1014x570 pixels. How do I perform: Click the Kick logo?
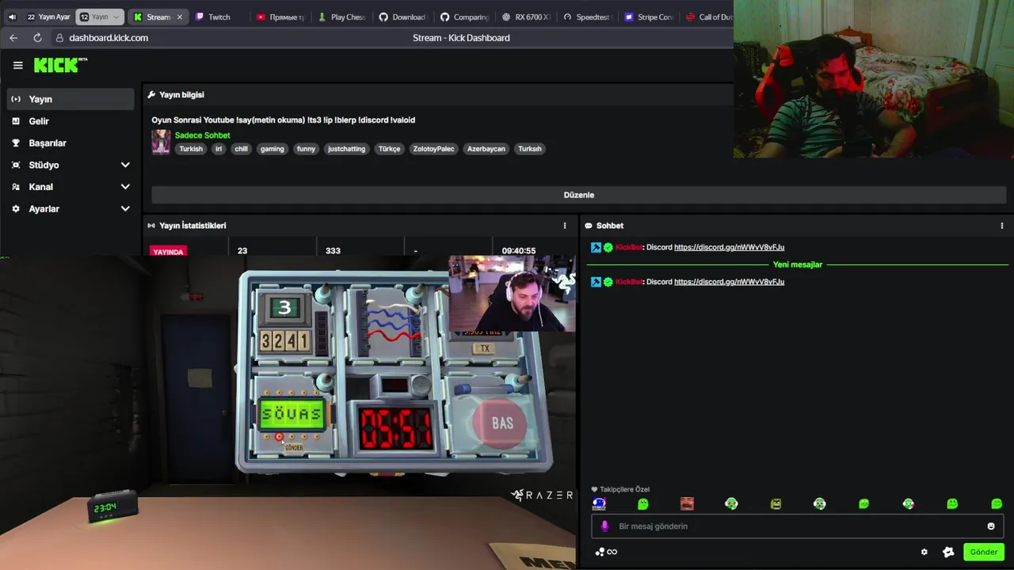point(60,65)
